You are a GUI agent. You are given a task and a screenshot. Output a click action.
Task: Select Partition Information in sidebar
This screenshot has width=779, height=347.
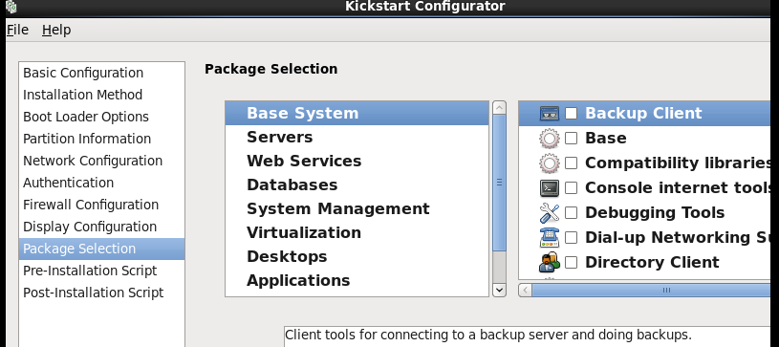(x=101, y=139)
